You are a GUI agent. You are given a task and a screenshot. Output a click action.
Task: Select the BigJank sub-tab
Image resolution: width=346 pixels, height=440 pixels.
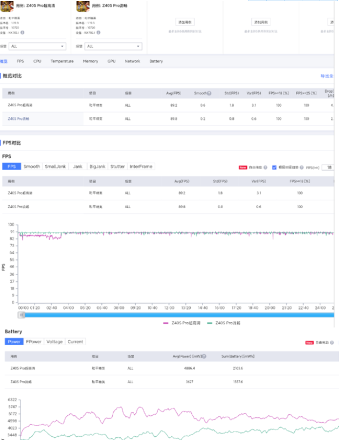(97, 166)
